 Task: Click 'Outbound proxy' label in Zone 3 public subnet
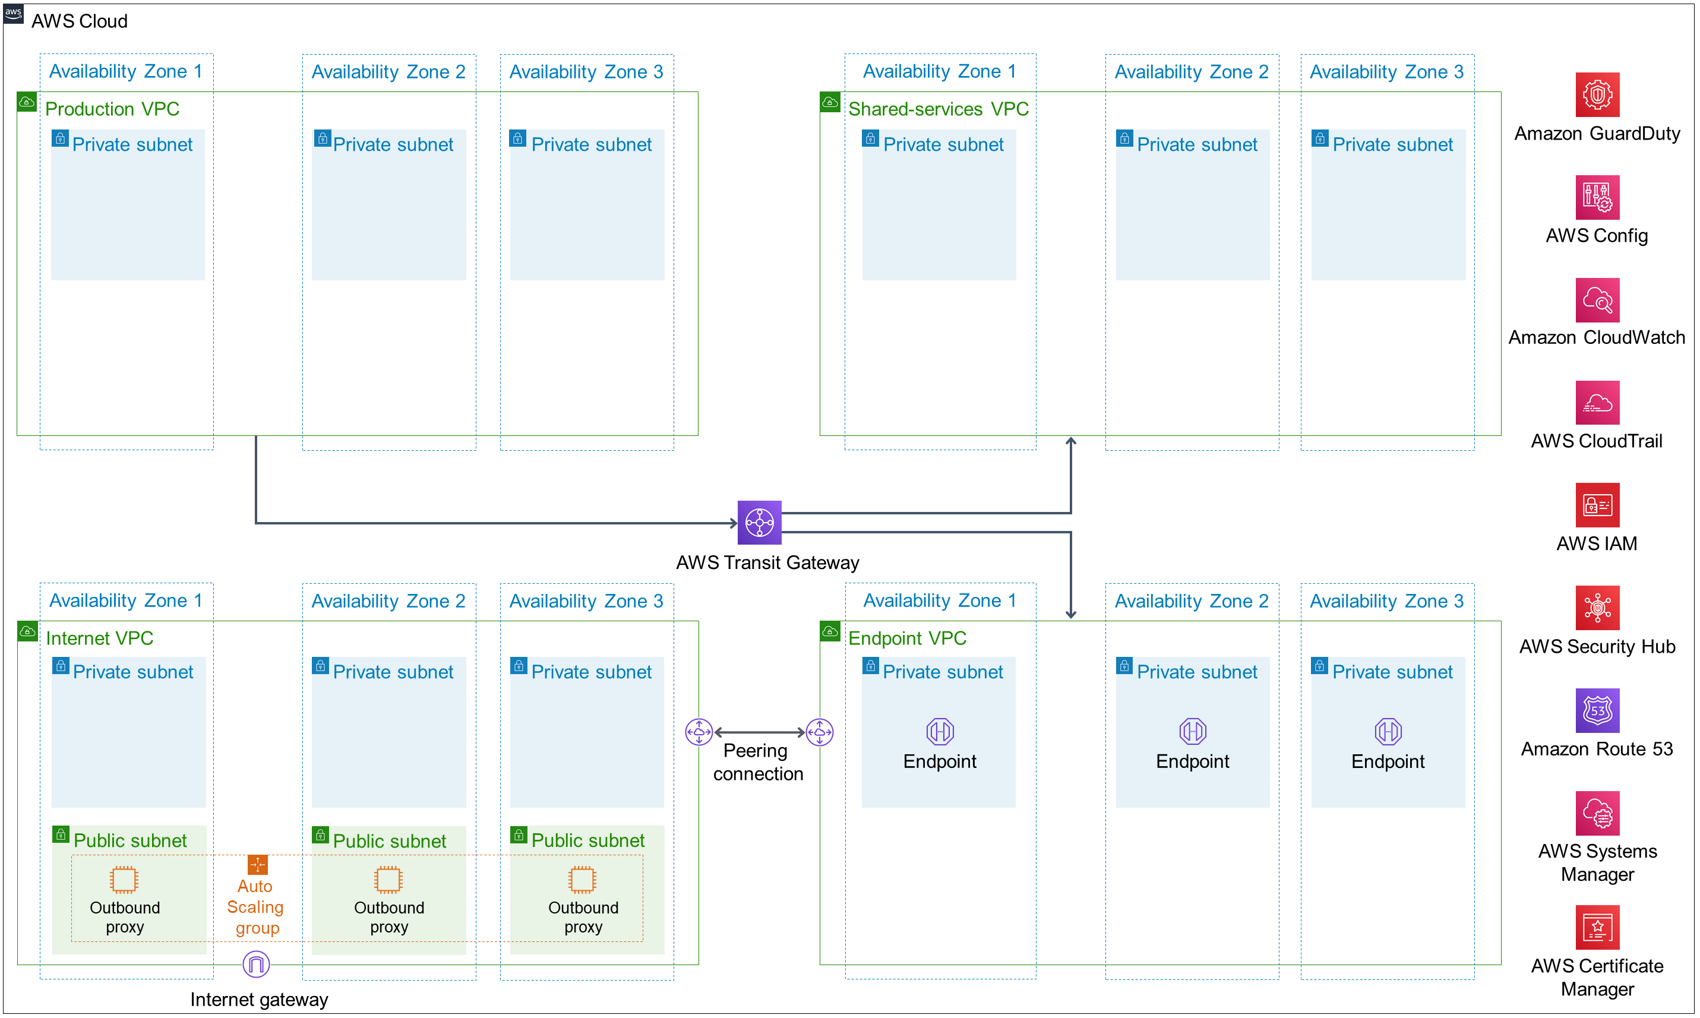[x=583, y=918]
